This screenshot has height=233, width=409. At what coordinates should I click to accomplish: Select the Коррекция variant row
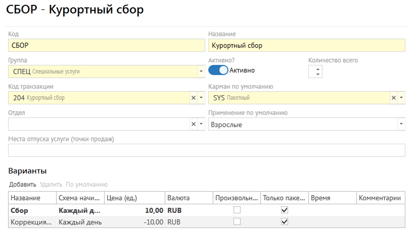click(32, 222)
